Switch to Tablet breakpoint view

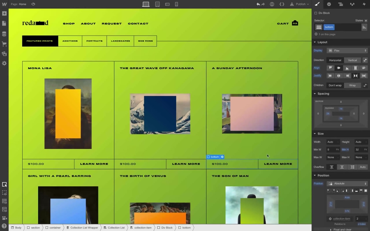(157, 4)
